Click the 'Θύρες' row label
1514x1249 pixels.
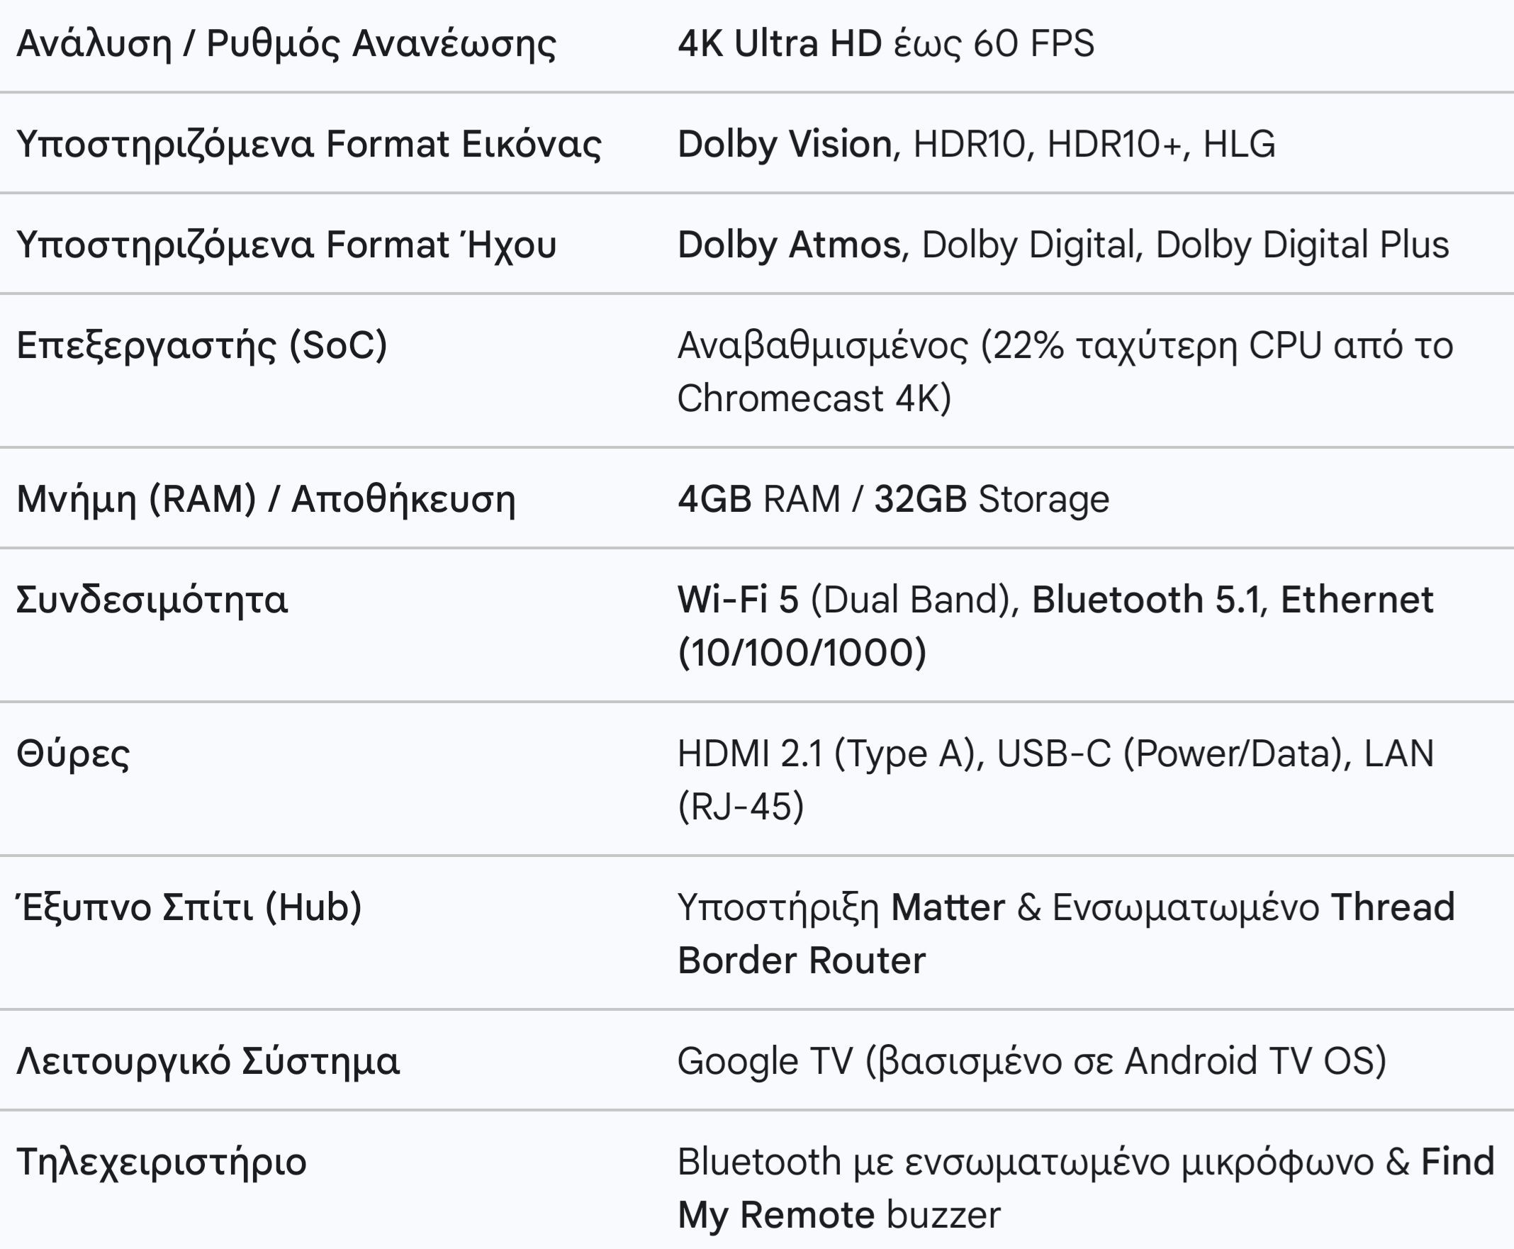(74, 755)
